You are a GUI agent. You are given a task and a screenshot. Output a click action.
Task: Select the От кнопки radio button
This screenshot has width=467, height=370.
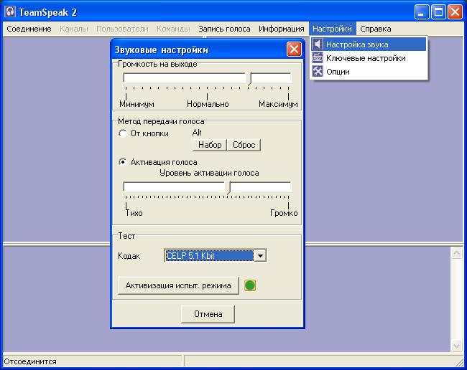coord(123,133)
